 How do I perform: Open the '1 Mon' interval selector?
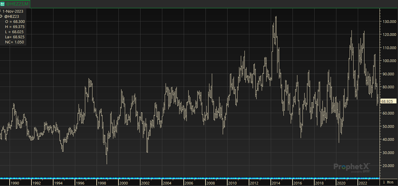click(x=389, y=182)
